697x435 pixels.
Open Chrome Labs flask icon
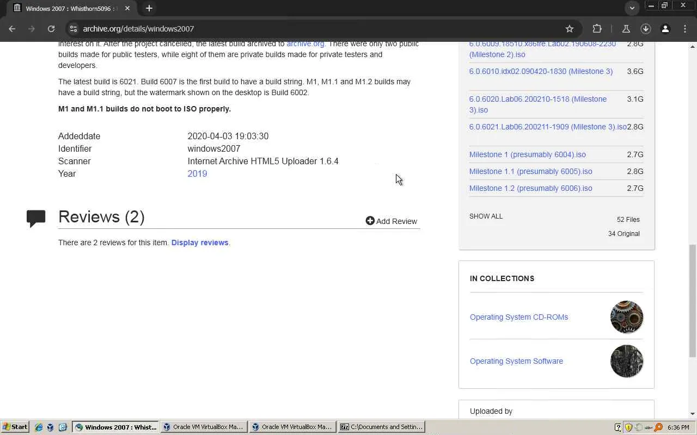626,29
